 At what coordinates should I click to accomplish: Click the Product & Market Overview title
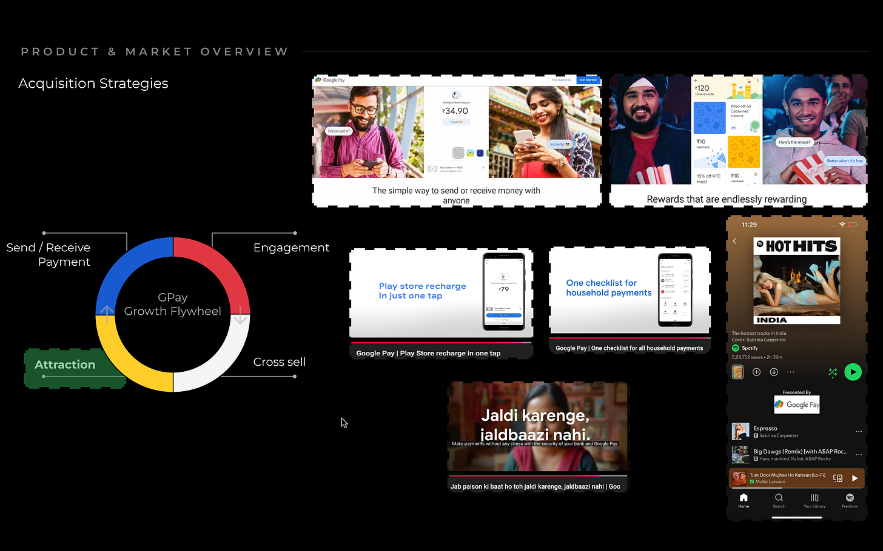[x=155, y=52]
